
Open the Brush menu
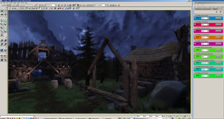click(x=11, y=3)
